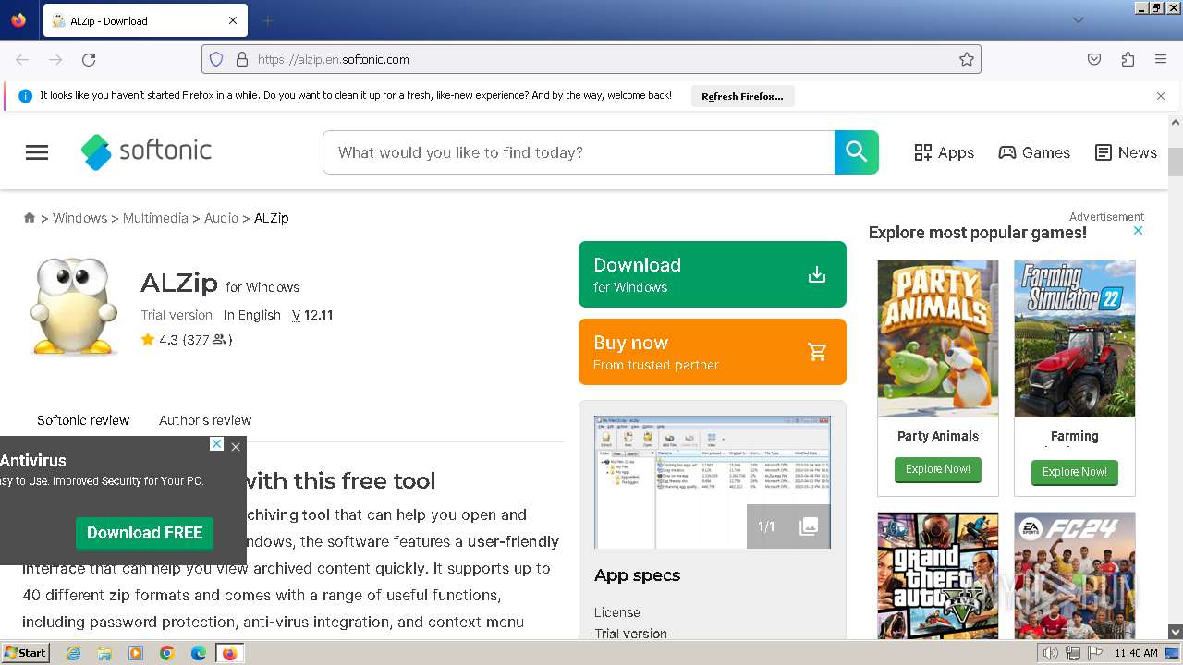Click Explore Now under Party Animals
The width and height of the screenshot is (1183, 665).
[938, 469]
